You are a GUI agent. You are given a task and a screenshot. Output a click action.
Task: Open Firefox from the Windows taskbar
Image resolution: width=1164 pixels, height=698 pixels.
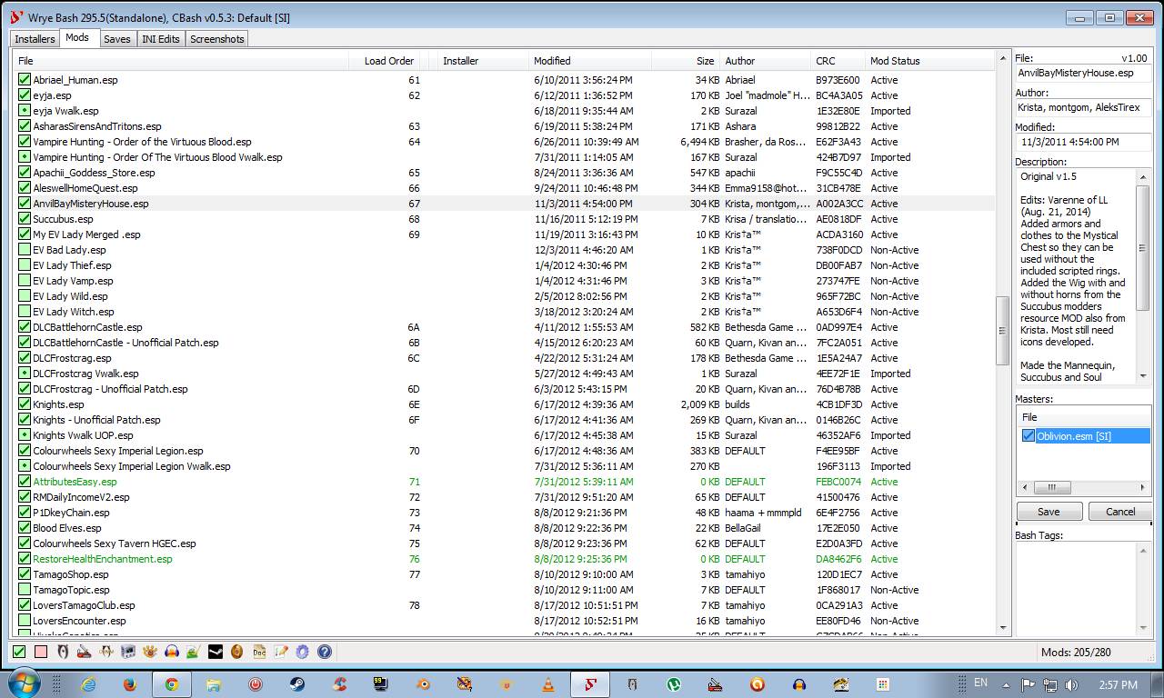point(129,684)
